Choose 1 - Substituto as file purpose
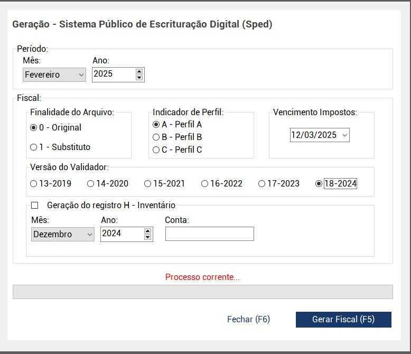 34,147
